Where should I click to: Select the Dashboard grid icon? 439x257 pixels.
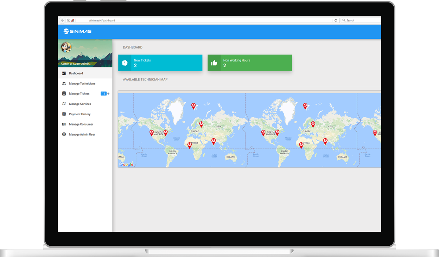[x=64, y=73]
